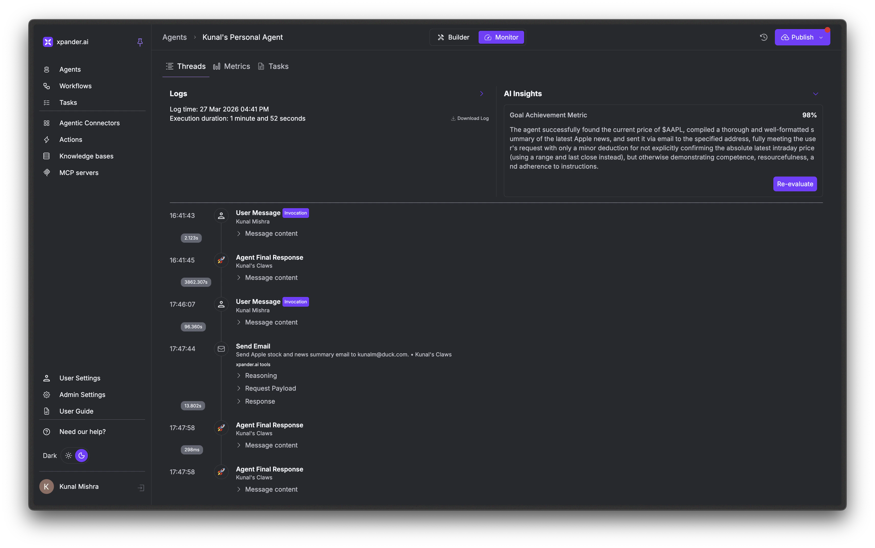
Task: Unpin the sidebar using the pin icon
Action: (x=140, y=42)
